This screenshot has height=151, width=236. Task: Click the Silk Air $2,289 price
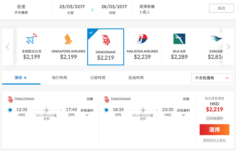point(179,57)
